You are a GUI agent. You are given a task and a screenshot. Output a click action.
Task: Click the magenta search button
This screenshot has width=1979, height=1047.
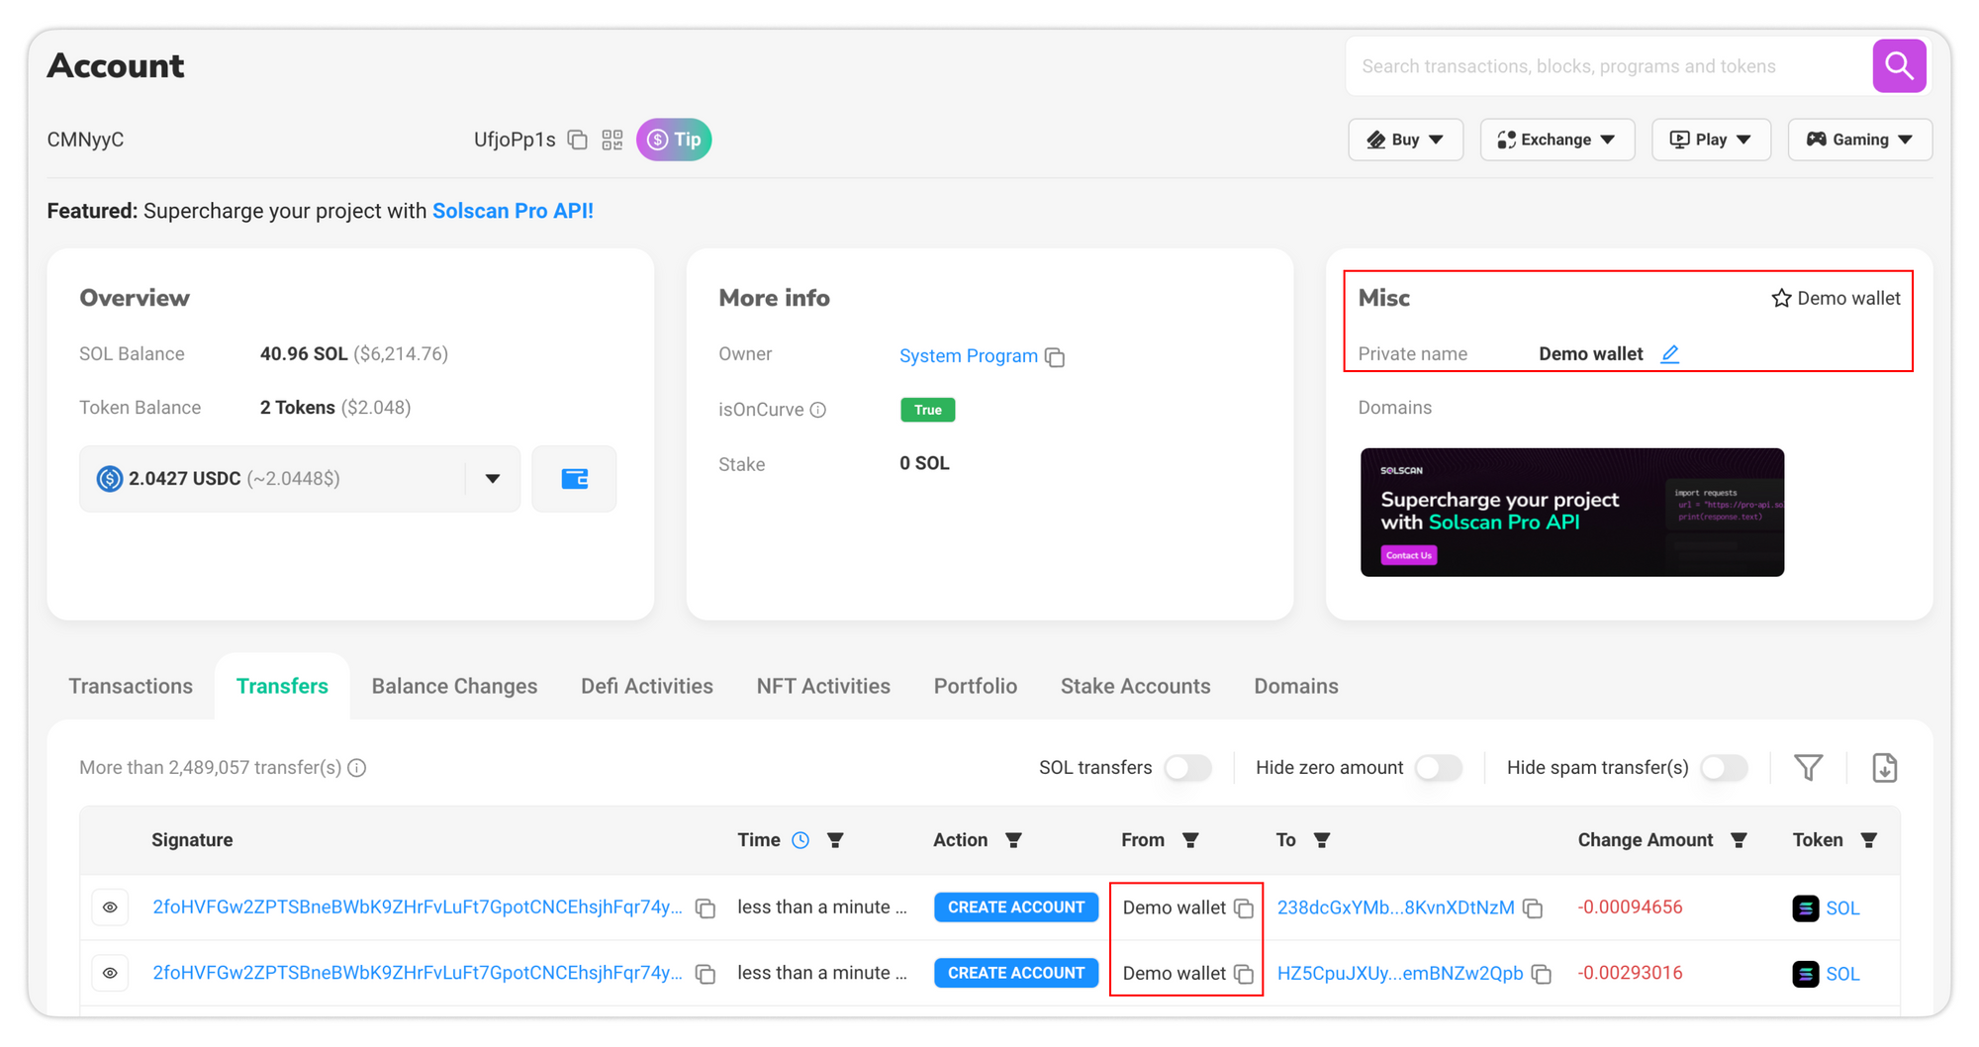pos(1899,66)
